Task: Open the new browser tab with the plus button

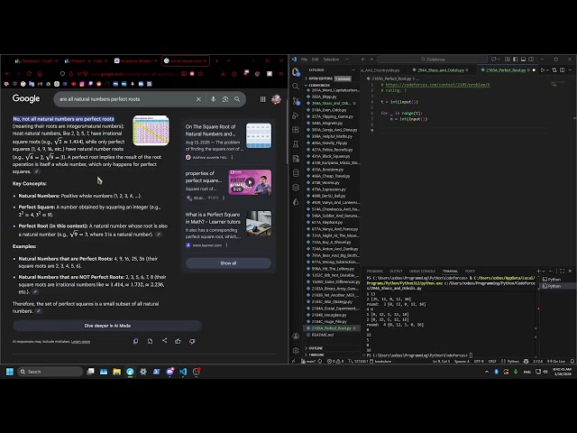Action: [216, 60]
